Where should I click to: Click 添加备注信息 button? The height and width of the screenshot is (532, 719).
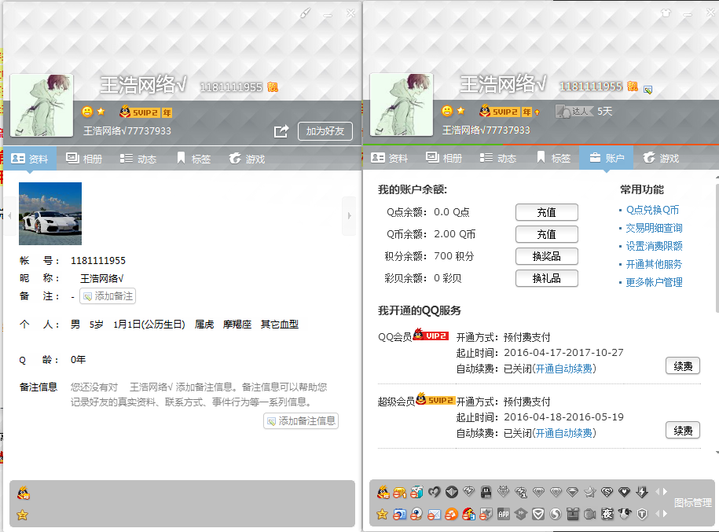[x=301, y=421]
